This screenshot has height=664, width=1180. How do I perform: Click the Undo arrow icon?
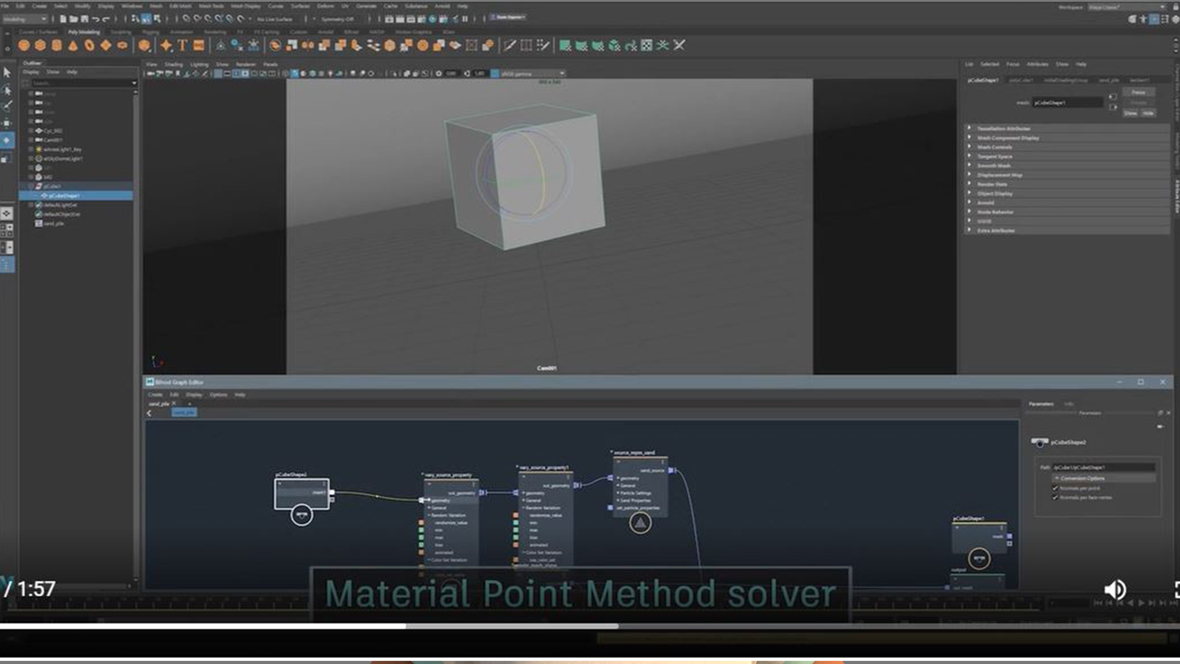95,19
